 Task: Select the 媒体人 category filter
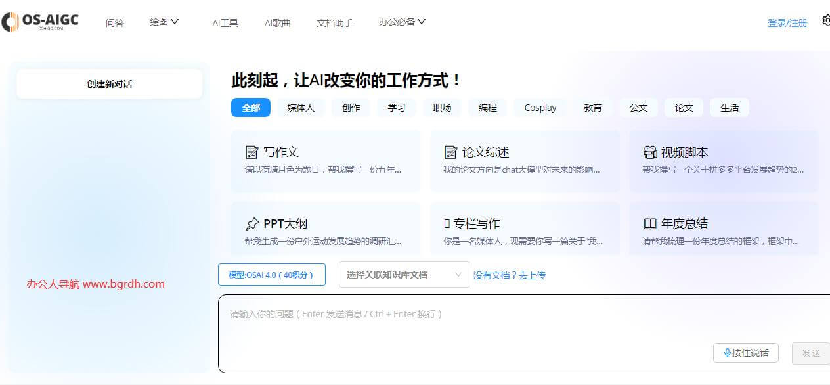click(301, 107)
